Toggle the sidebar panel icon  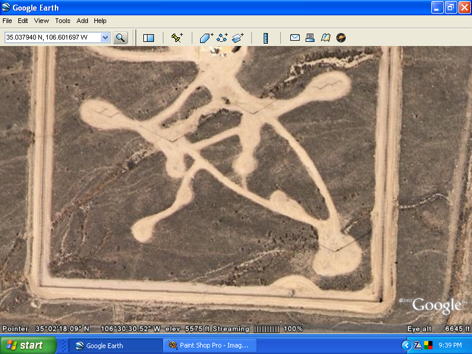pyautogui.click(x=149, y=38)
